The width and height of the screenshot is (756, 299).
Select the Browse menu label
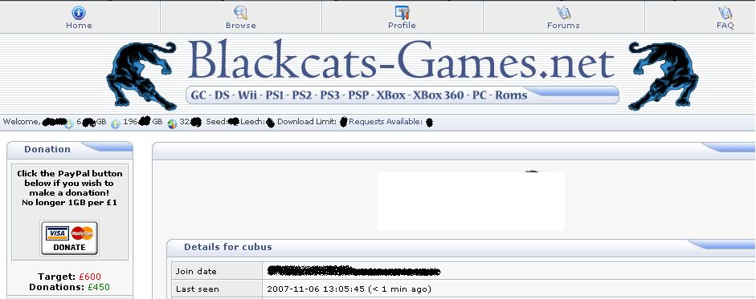[x=240, y=26]
